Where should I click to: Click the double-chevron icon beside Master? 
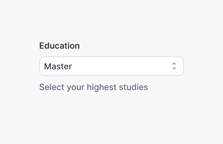coord(174,66)
